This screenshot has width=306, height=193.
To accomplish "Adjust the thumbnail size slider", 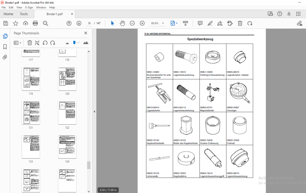I will click(x=76, y=43).
